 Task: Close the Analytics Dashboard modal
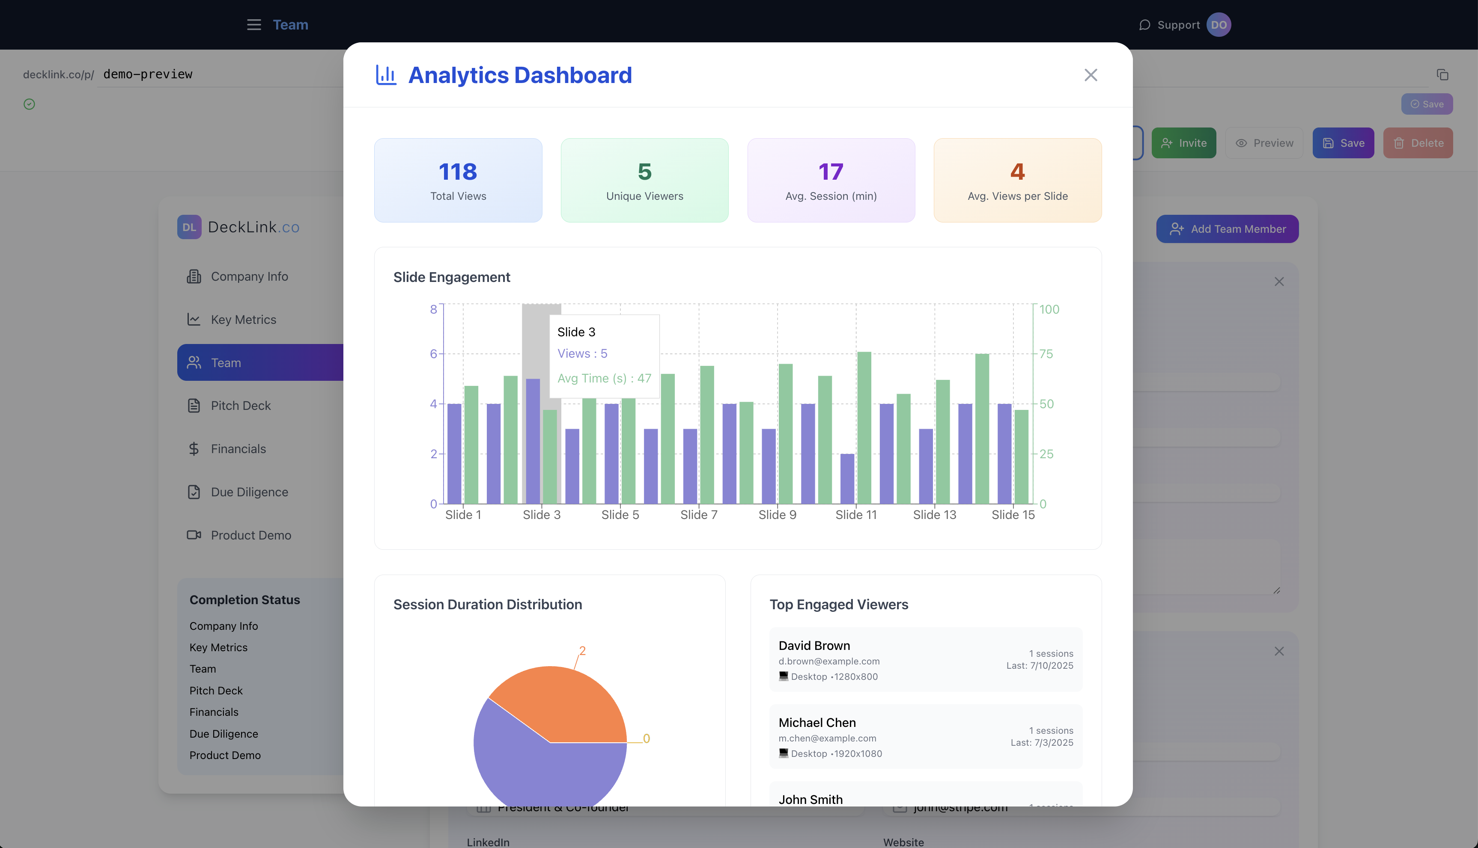[x=1091, y=75]
